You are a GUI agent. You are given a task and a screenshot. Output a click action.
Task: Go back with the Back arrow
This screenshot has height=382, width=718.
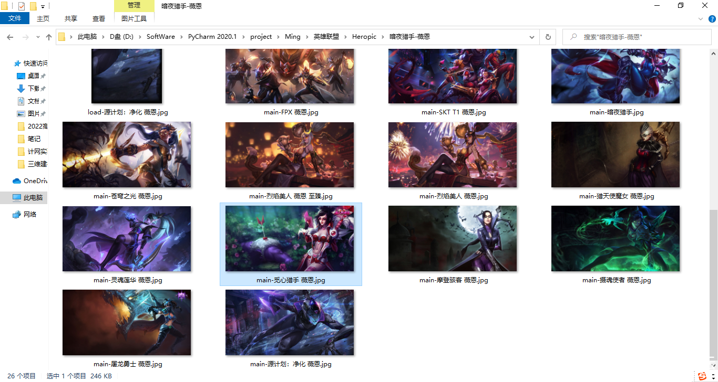point(10,37)
